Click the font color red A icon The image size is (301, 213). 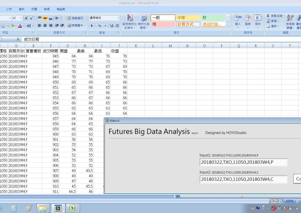click(x=20, y=26)
